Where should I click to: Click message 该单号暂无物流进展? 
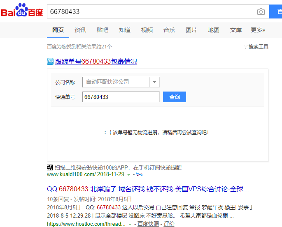coord(135,133)
